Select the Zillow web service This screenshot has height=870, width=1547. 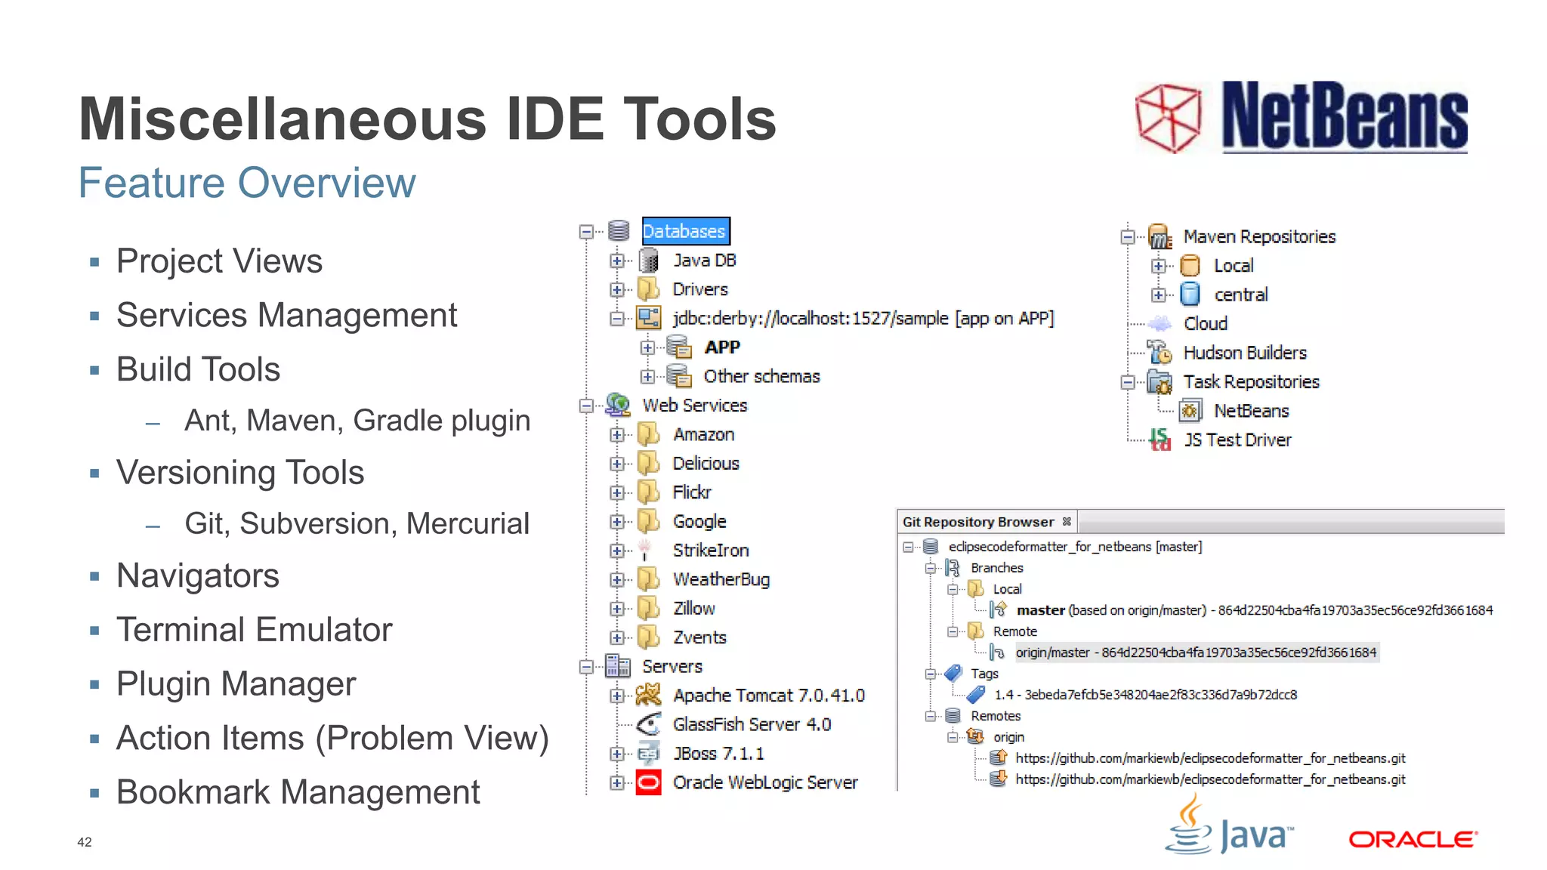693,608
